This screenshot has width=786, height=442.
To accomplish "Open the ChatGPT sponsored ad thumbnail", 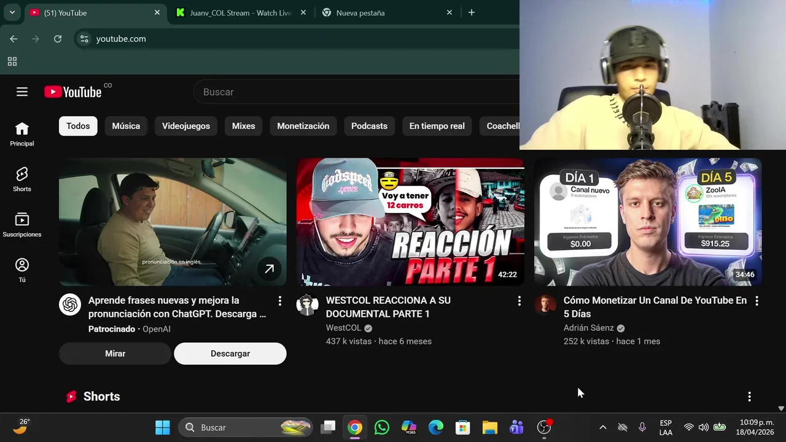I will [173, 222].
